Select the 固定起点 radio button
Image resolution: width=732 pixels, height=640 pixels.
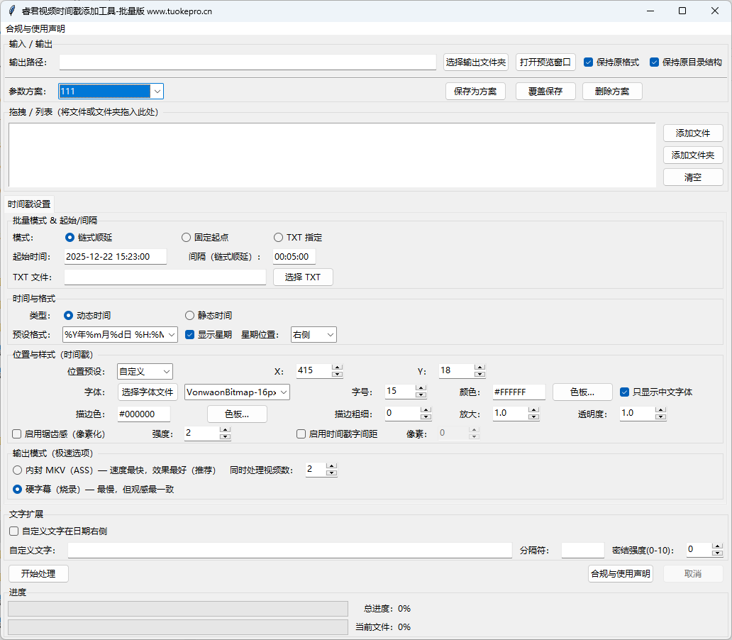[x=186, y=238]
